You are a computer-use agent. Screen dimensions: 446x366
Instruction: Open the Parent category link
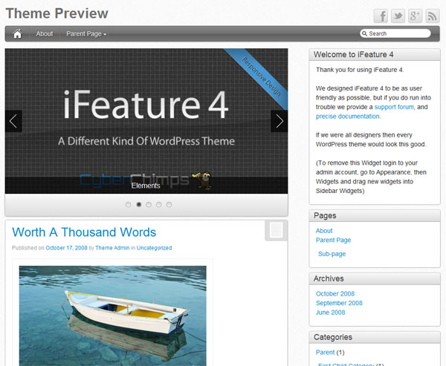click(325, 353)
